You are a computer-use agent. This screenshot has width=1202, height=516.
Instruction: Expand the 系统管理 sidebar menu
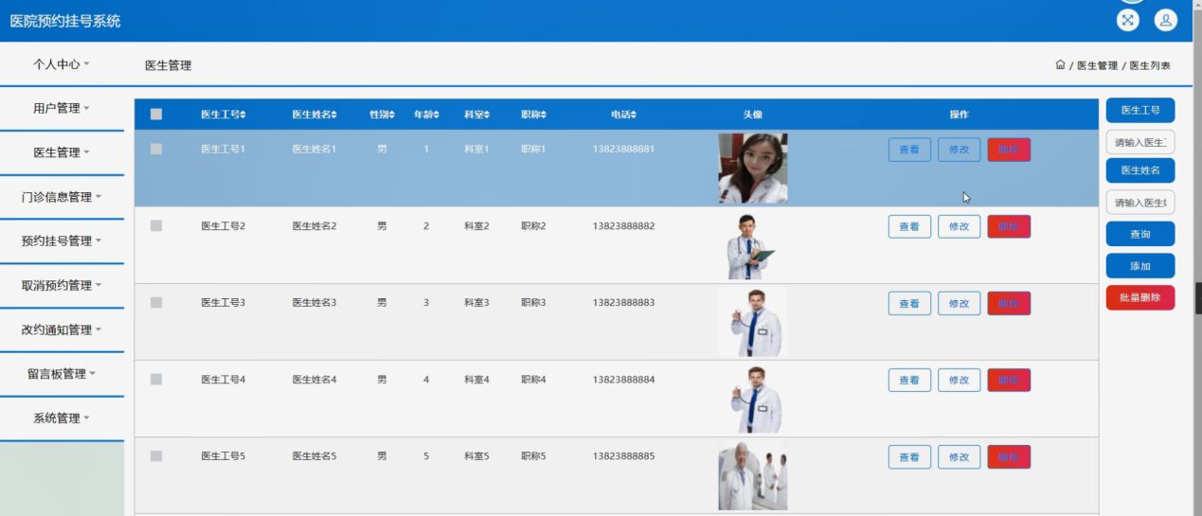point(62,418)
